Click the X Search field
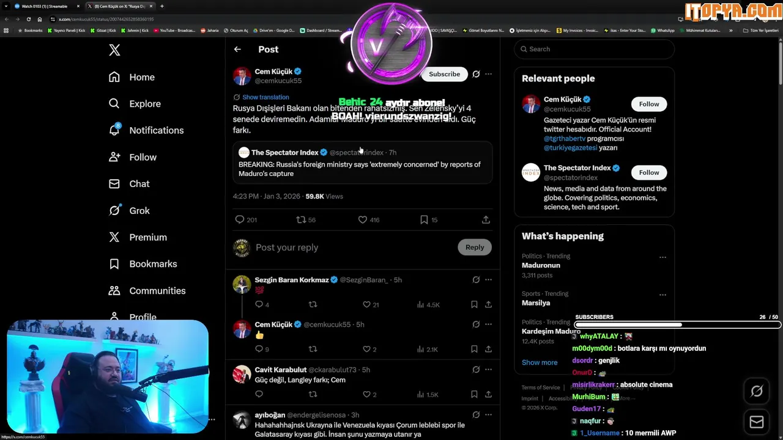 click(x=594, y=49)
